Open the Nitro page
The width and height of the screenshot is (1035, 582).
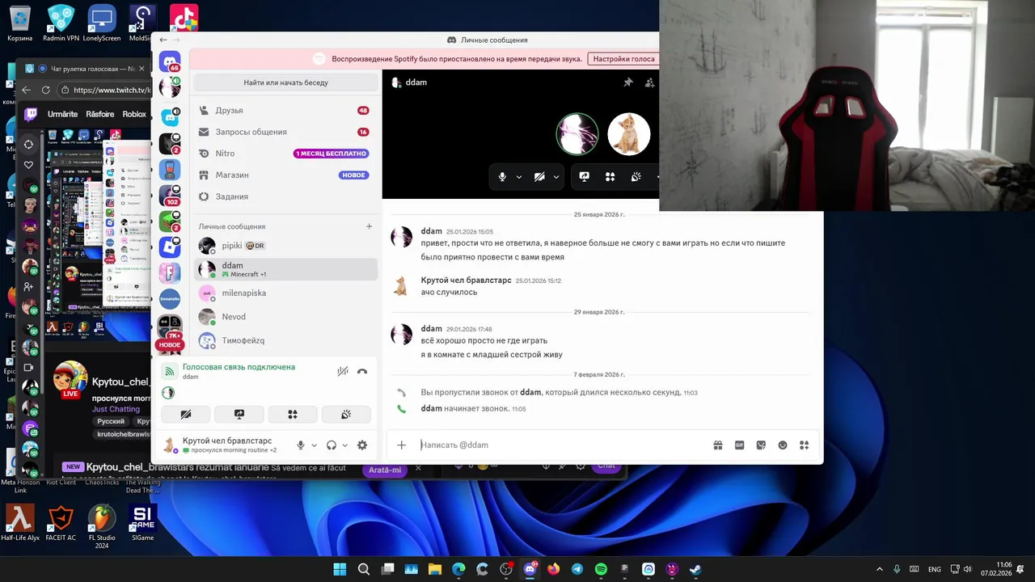(285, 154)
